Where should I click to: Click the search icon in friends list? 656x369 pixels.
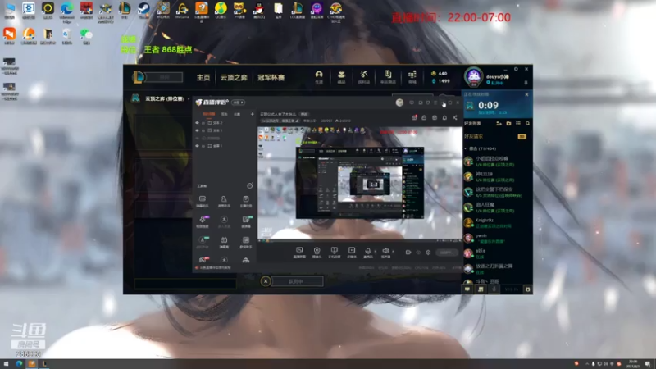(527, 124)
